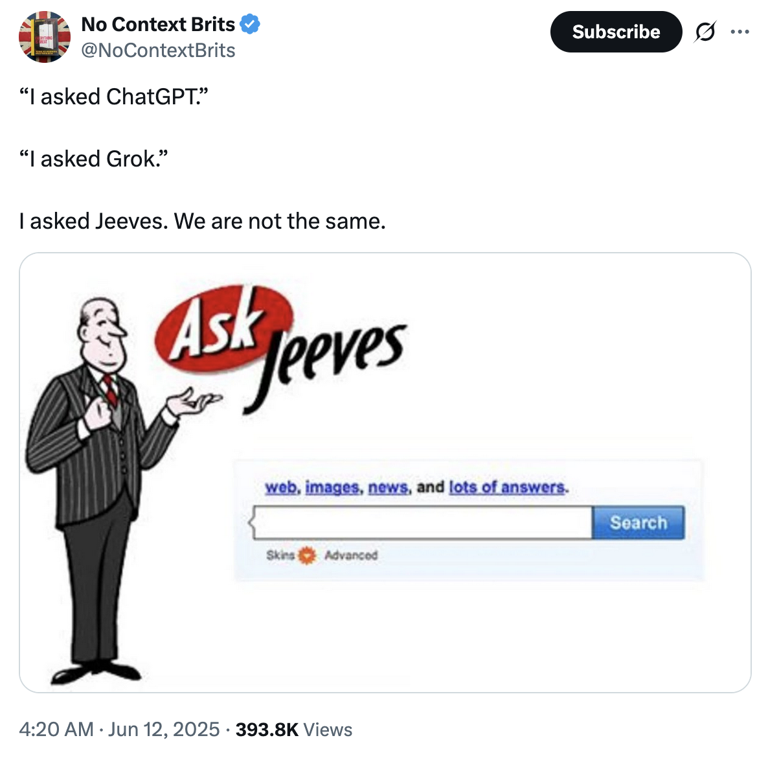The width and height of the screenshot is (768, 762).
Task: Click the No Context Brits profile avatar
Action: (x=45, y=37)
